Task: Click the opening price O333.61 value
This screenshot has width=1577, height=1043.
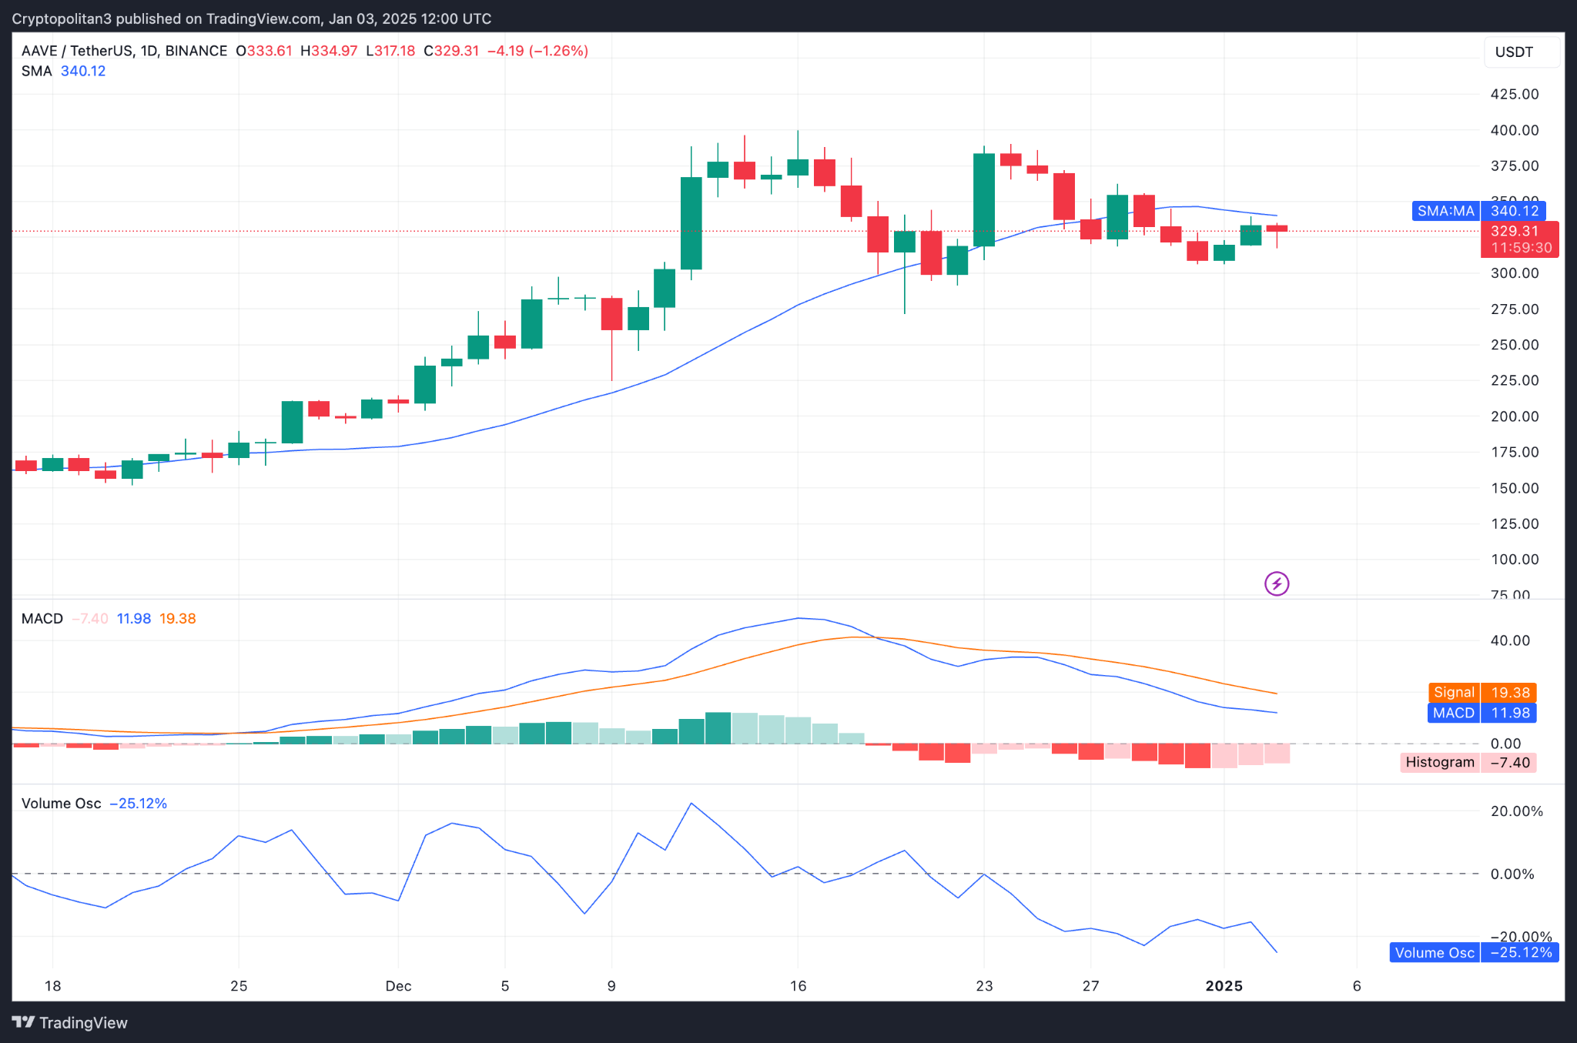Action: [264, 51]
